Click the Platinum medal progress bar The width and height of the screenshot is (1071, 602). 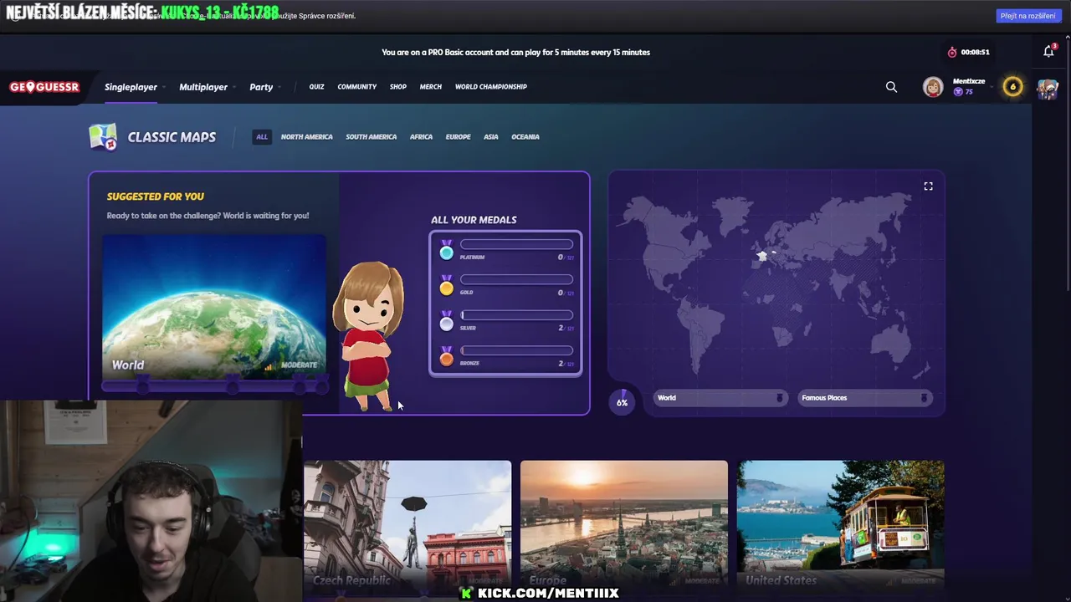coord(516,244)
